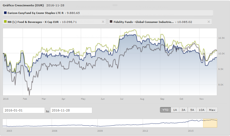Select Eurizon EasyFund Eq Cnsmr Staples legend

[34, 13]
